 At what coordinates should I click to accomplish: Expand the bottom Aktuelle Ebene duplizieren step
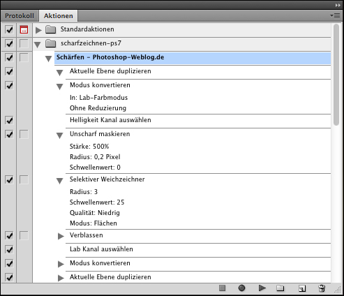(61, 278)
